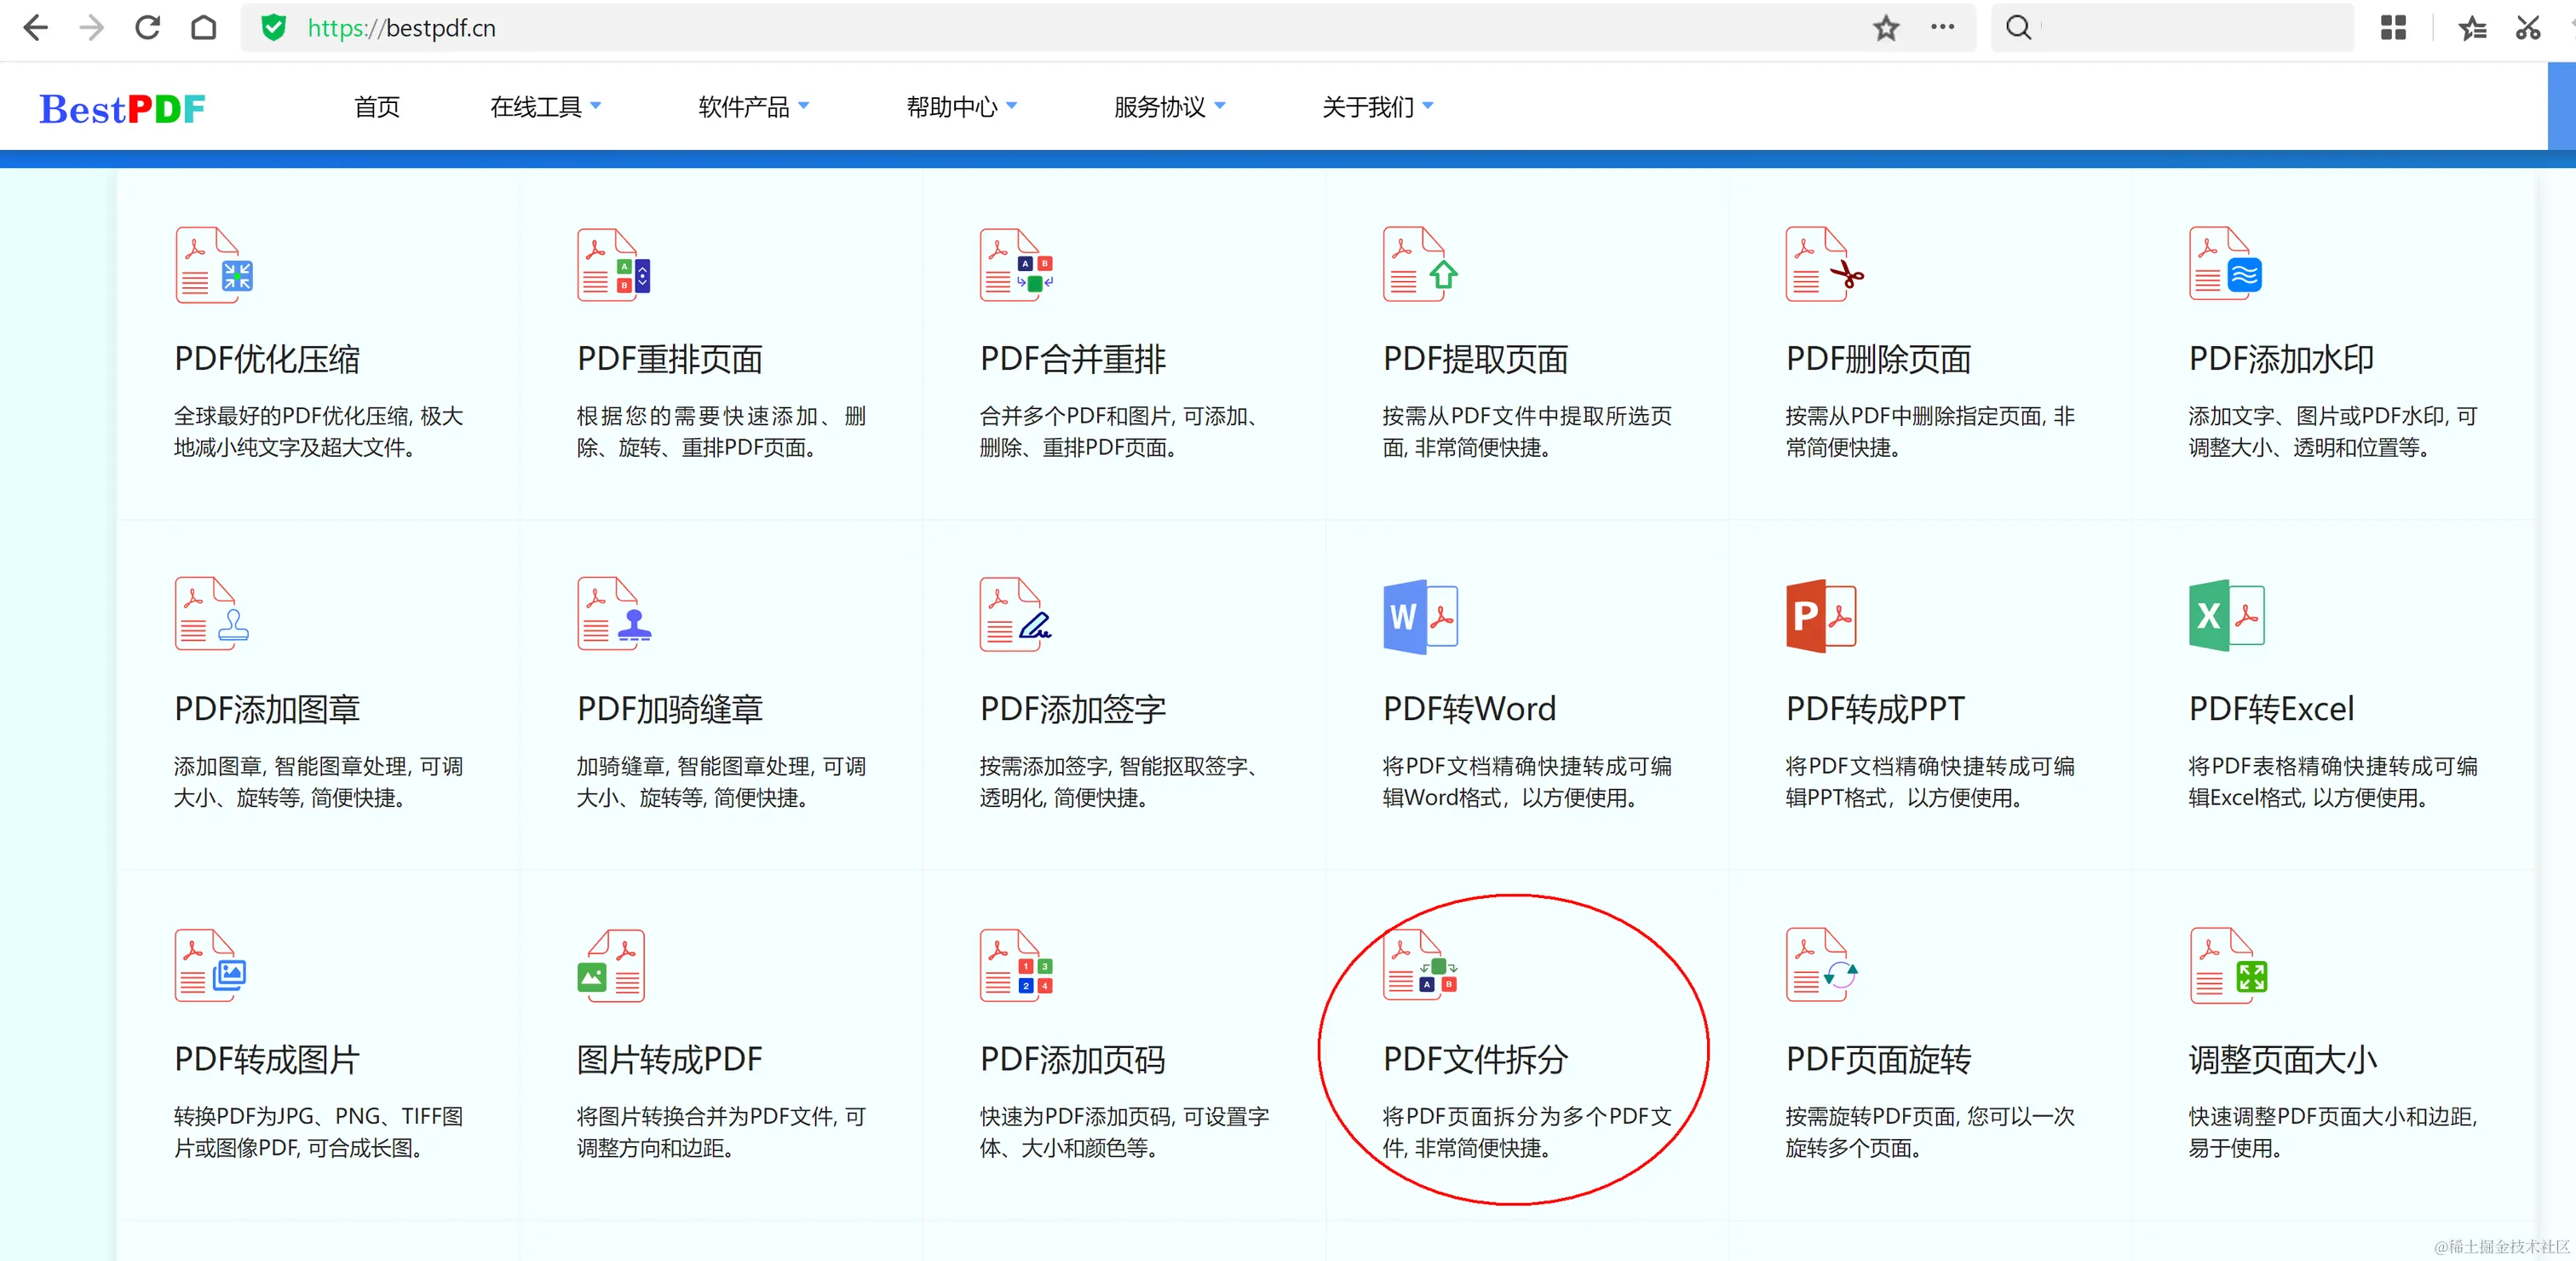Expand the 软件产品 dropdown menu
Viewport: 2576px width, 1261px height.
click(x=753, y=107)
